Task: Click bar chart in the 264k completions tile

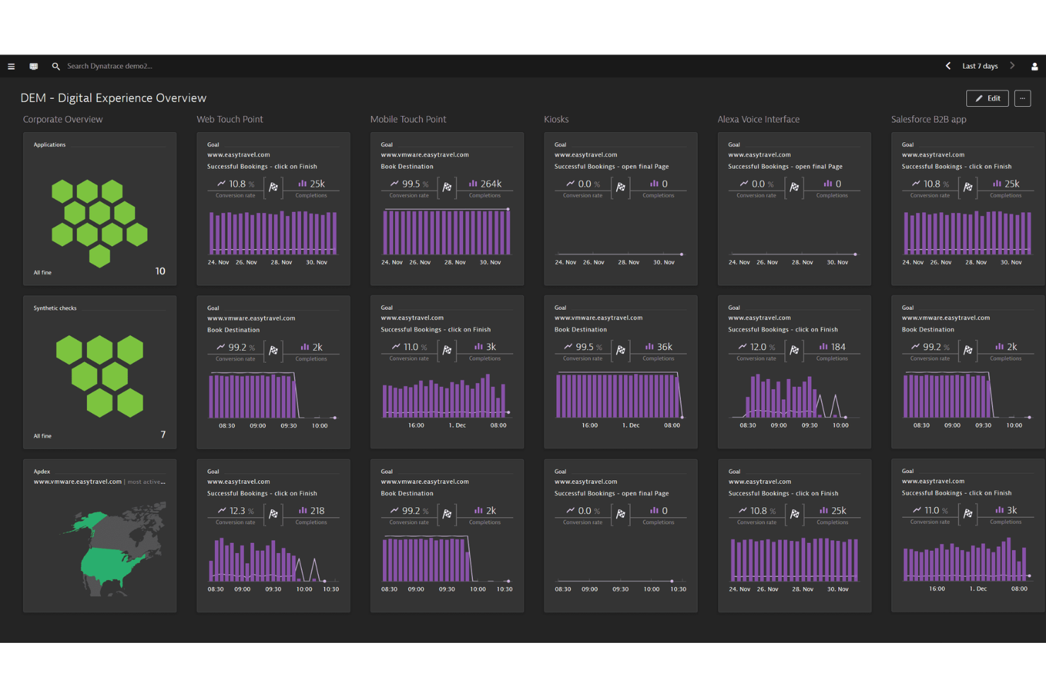Action: [x=447, y=232]
